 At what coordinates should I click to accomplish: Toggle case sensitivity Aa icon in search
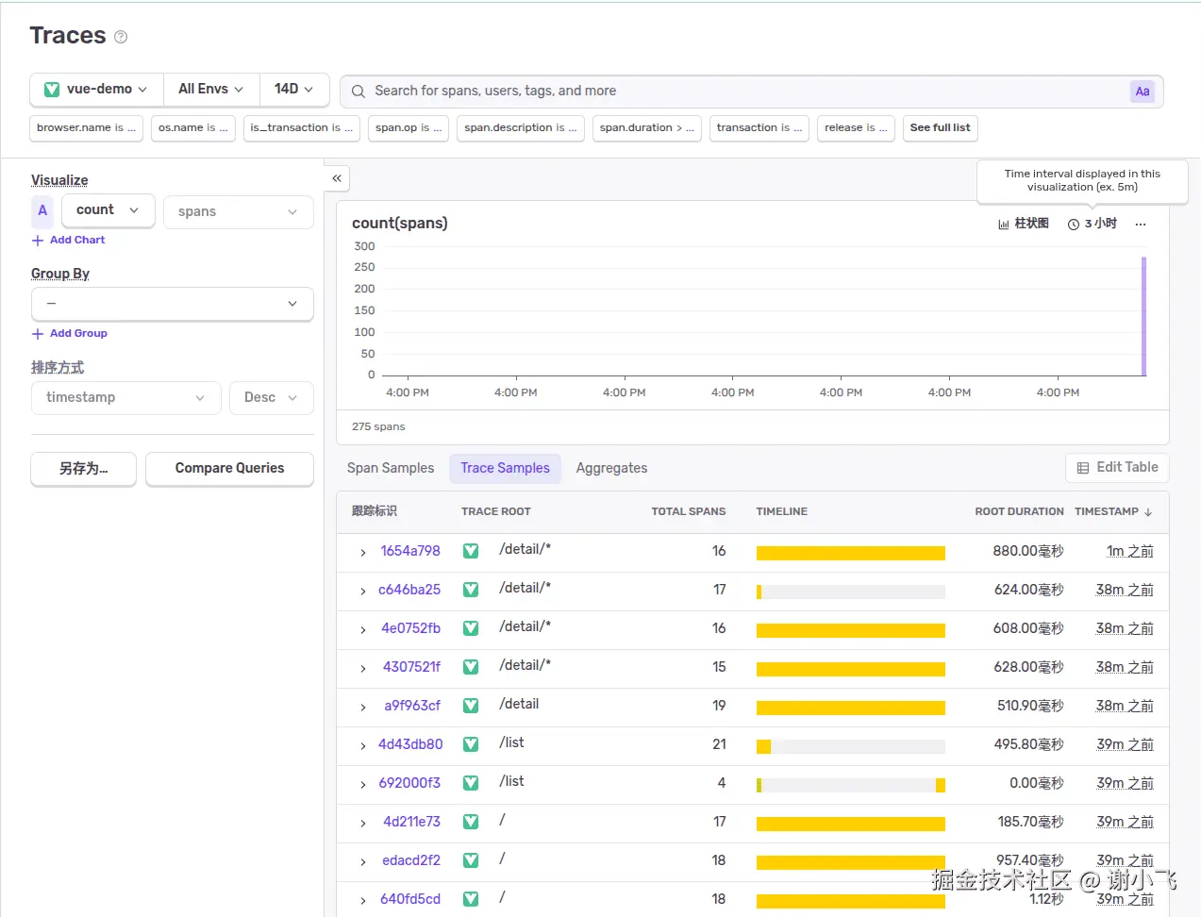click(1142, 92)
